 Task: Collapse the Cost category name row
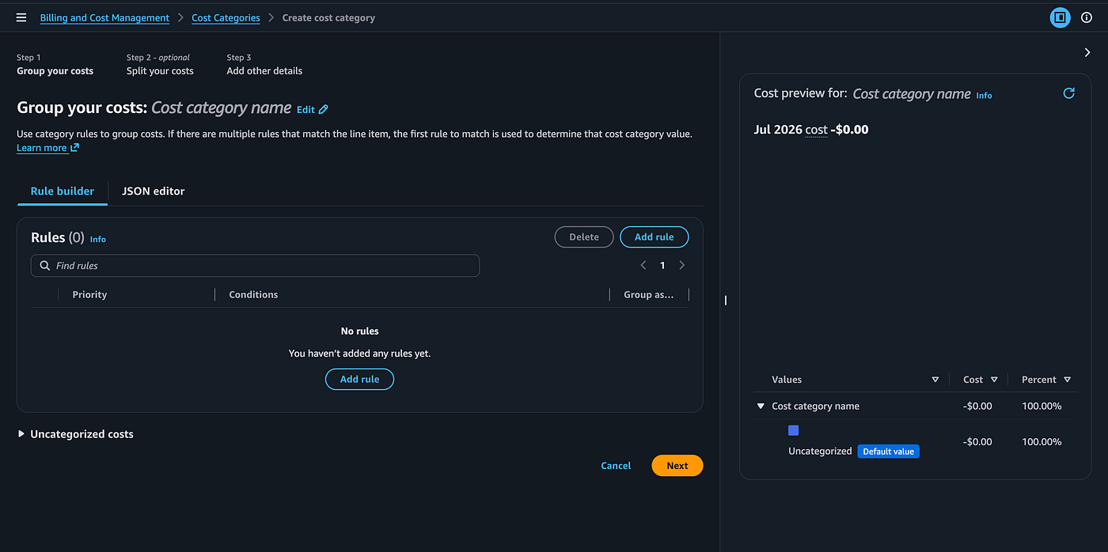tap(761, 406)
